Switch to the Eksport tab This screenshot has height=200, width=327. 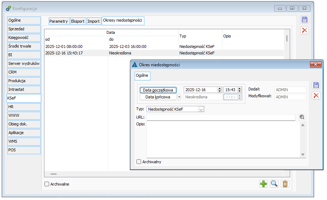click(x=78, y=21)
